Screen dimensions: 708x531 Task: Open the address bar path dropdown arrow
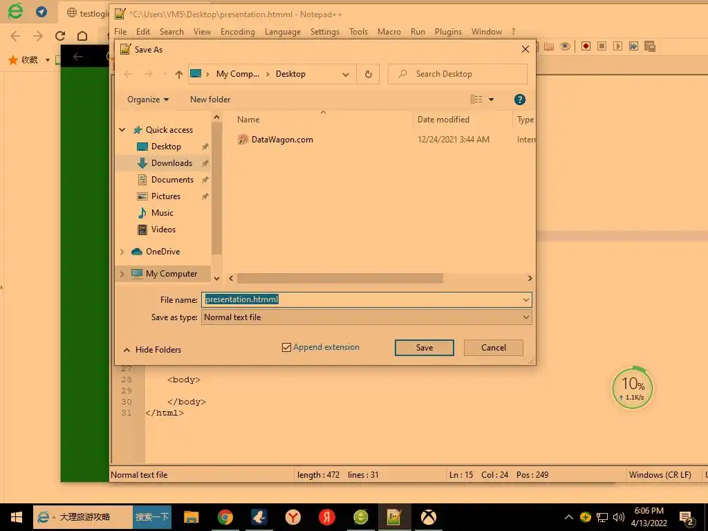(x=346, y=75)
